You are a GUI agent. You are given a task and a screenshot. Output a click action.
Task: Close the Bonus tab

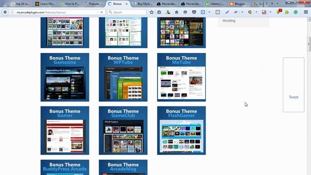pos(126,4)
